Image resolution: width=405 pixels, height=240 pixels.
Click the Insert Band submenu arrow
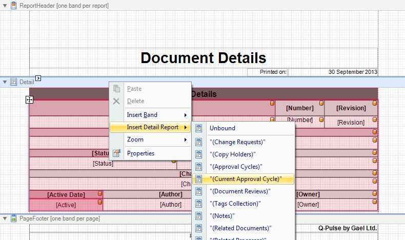pyautogui.click(x=186, y=115)
